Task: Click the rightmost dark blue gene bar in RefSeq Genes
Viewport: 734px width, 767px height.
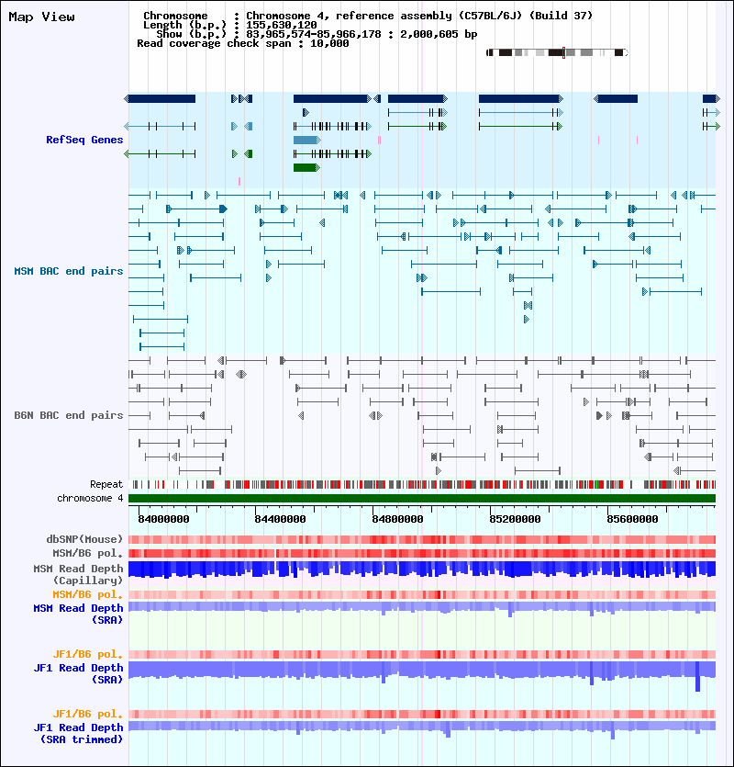Action: (711, 99)
